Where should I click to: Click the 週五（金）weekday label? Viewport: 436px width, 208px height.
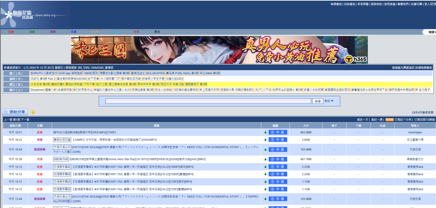coord(16,84)
